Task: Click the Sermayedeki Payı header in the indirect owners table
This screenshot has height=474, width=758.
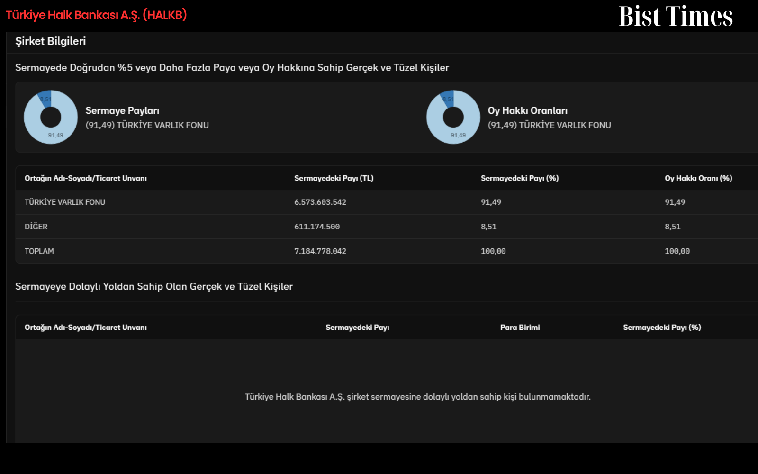Action: pos(358,328)
